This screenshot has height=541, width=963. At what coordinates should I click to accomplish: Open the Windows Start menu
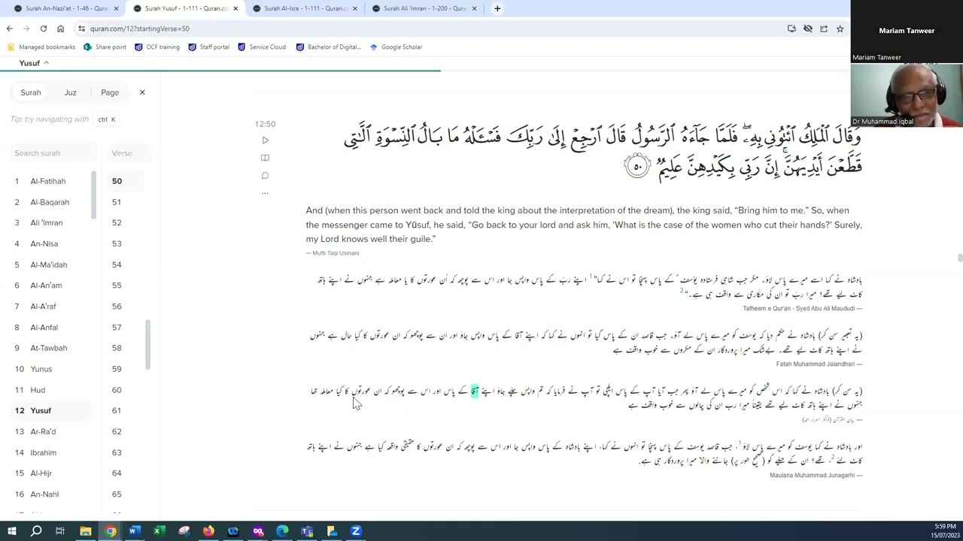click(11, 531)
